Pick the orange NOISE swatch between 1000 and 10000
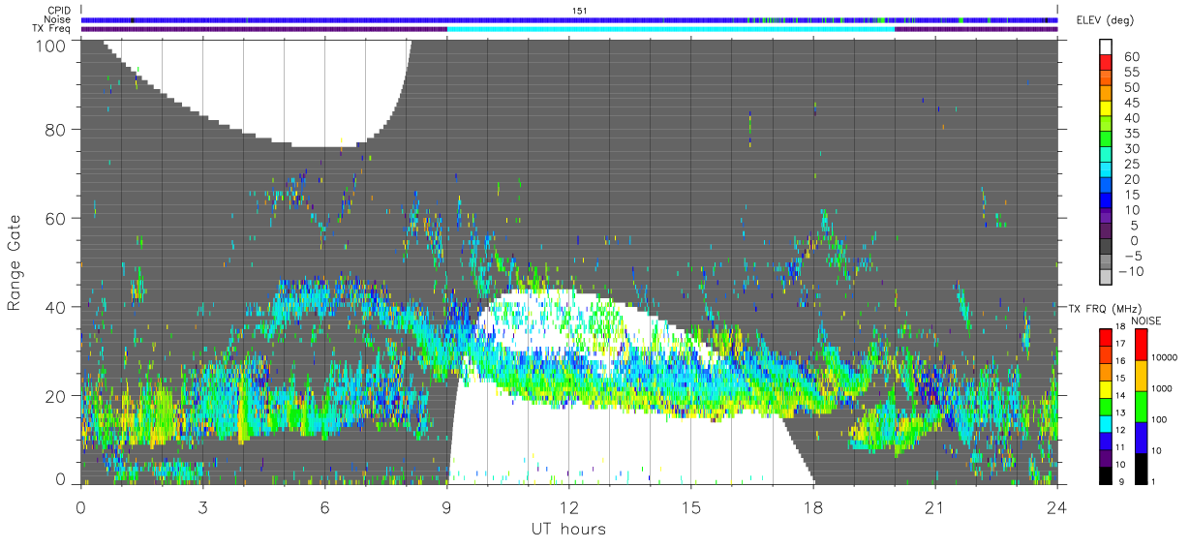Screen dimensions: 1189x549 pyautogui.click(x=1141, y=375)
